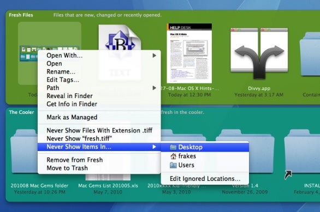The height and width of the screenshot is (212, 320).
Task: Click 'Yesterday at 10:26 PM' date text
Action: [40, 192]
